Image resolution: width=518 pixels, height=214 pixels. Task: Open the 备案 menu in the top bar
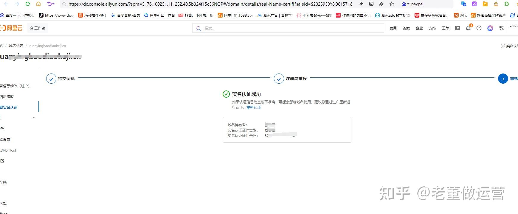click(x=406, y=28)
